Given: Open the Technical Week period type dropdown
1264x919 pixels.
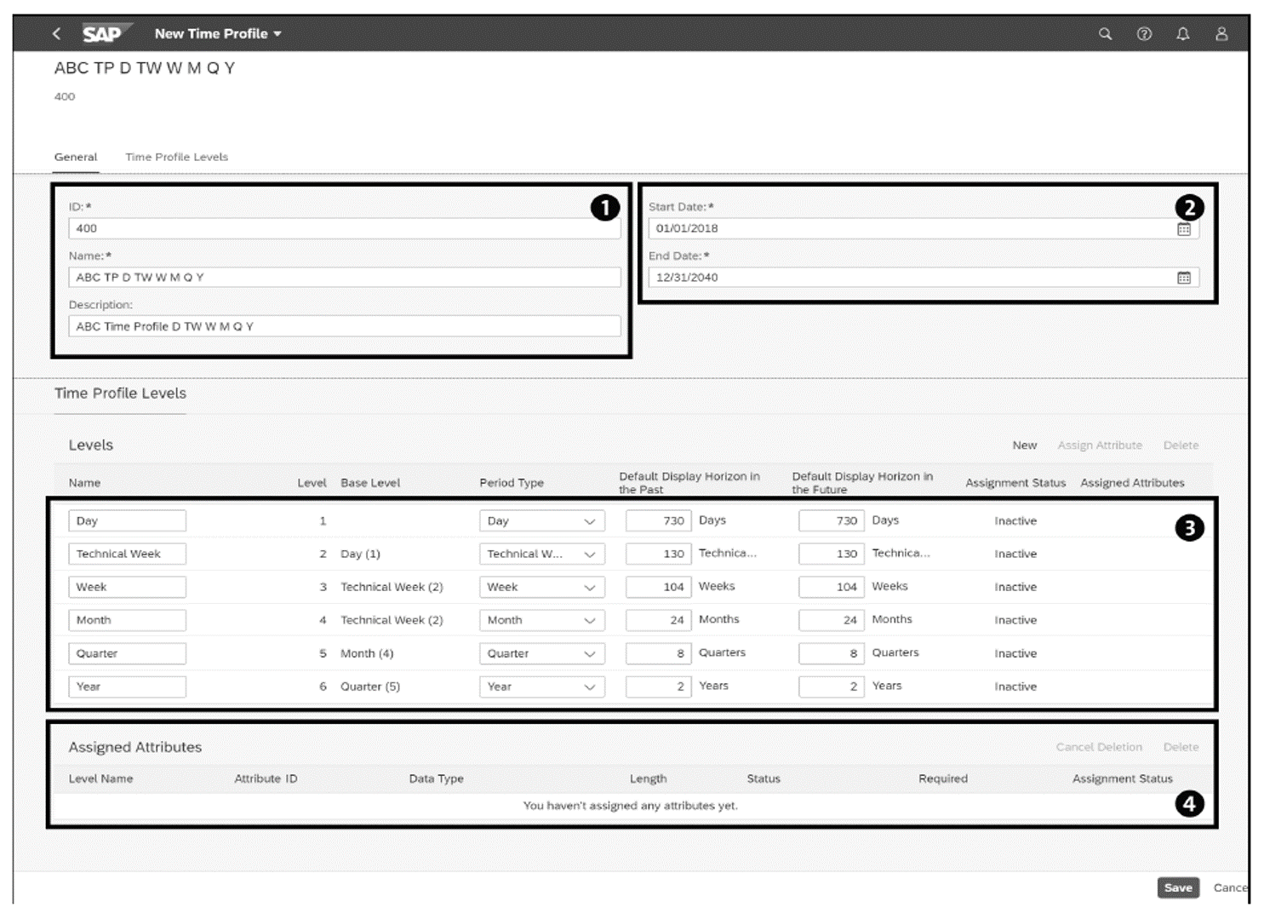Looking at the screenshot, I should click(589, 554).
